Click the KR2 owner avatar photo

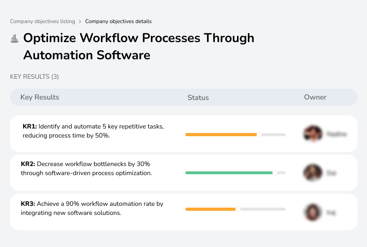coord(313,173)
